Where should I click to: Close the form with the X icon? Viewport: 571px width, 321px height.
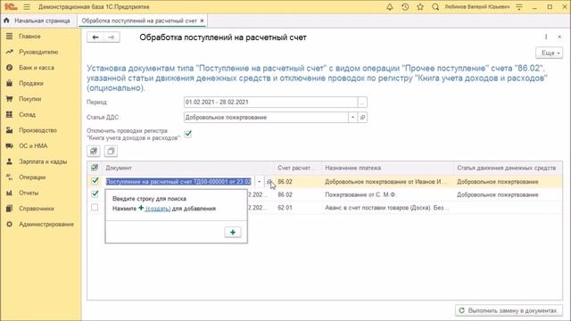(559, 37)
